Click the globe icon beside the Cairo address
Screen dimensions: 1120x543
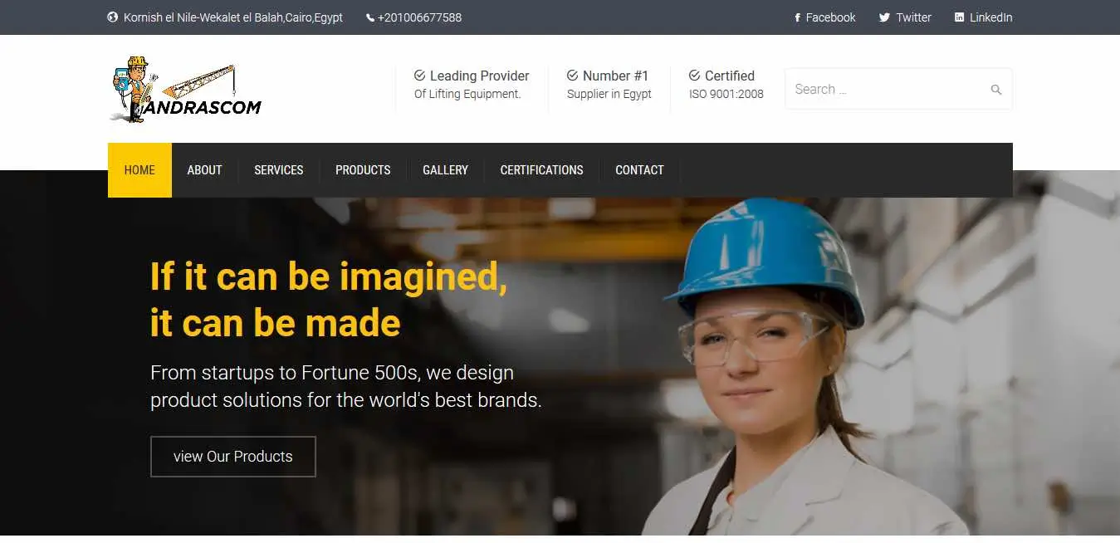[113, 17]
